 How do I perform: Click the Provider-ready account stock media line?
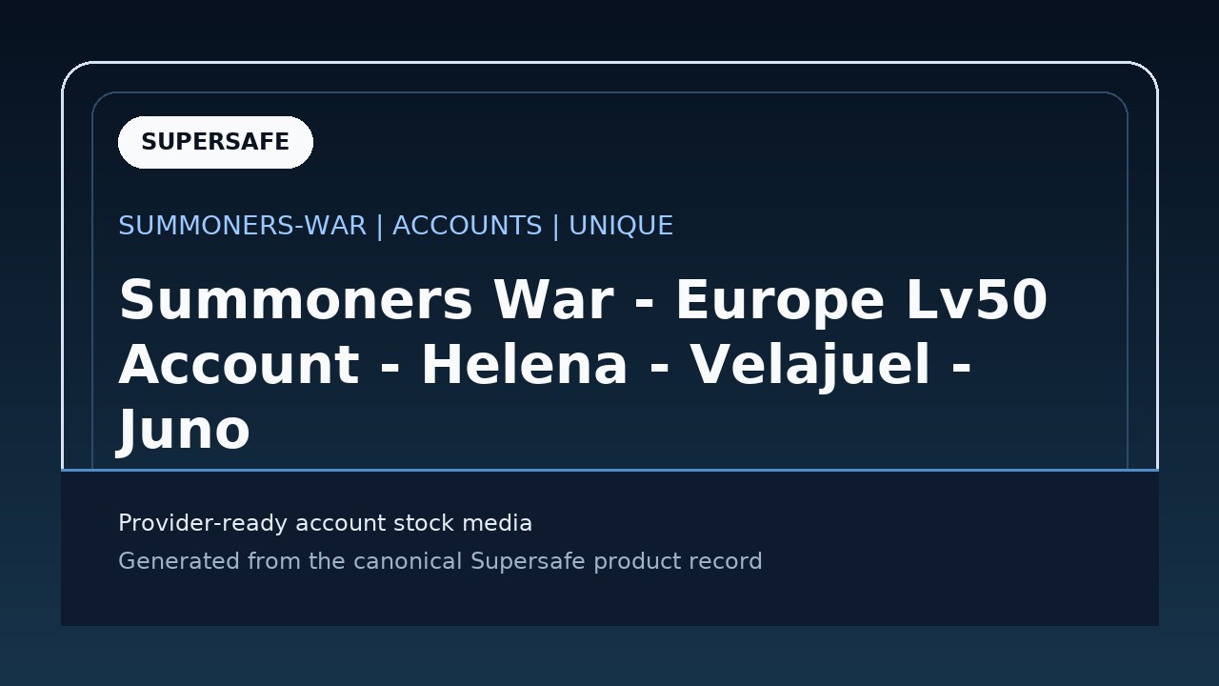pyautogui.click(x=325, y=523)
